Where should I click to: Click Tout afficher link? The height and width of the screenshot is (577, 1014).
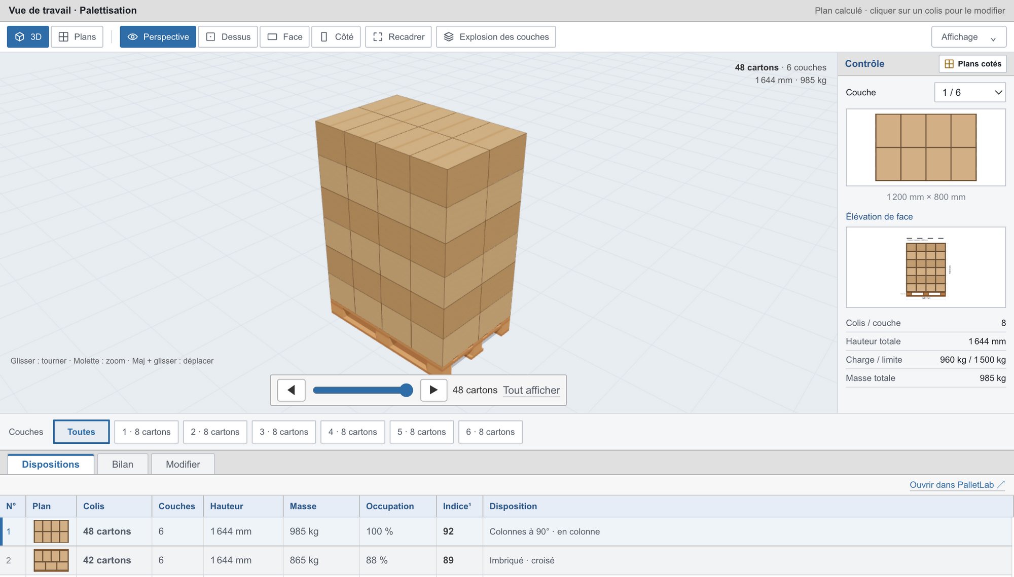[x=531, y=390]
